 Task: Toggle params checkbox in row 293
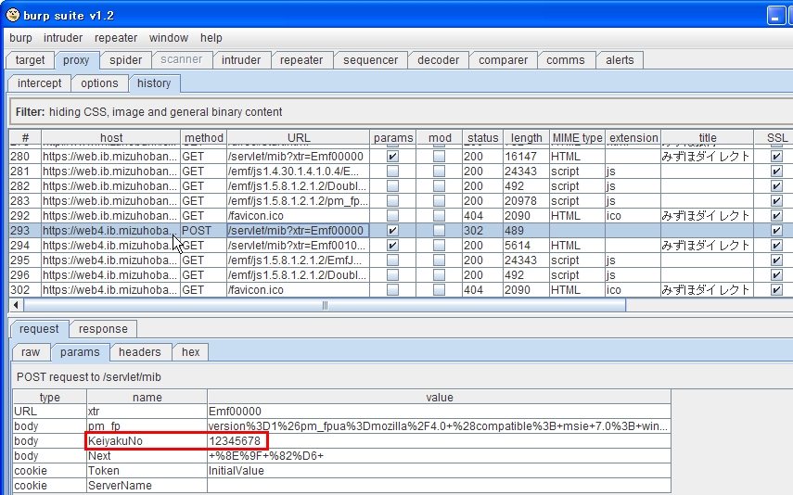pyautogui.click(x=392, y=231)
